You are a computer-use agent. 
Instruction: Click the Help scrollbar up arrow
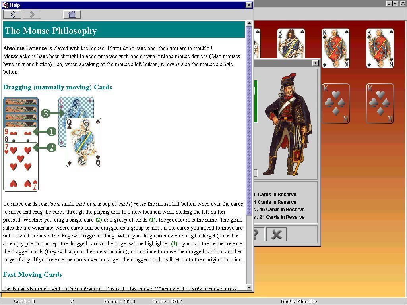pyautogui.click(x=249, y=23)
